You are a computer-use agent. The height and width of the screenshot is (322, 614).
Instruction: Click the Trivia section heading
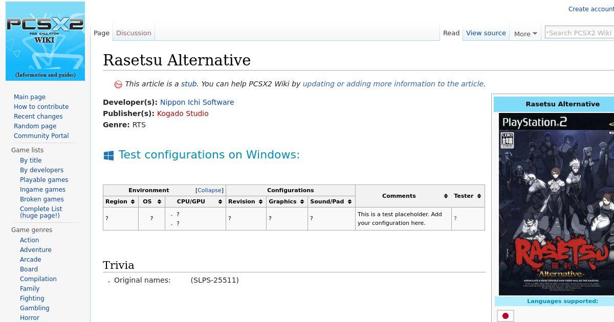(x=118, y=265)
